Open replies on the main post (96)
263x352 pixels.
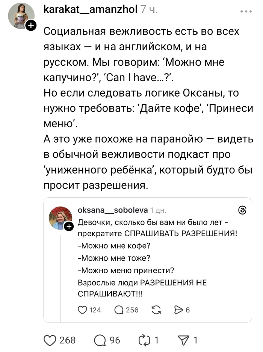click(100, 340)
